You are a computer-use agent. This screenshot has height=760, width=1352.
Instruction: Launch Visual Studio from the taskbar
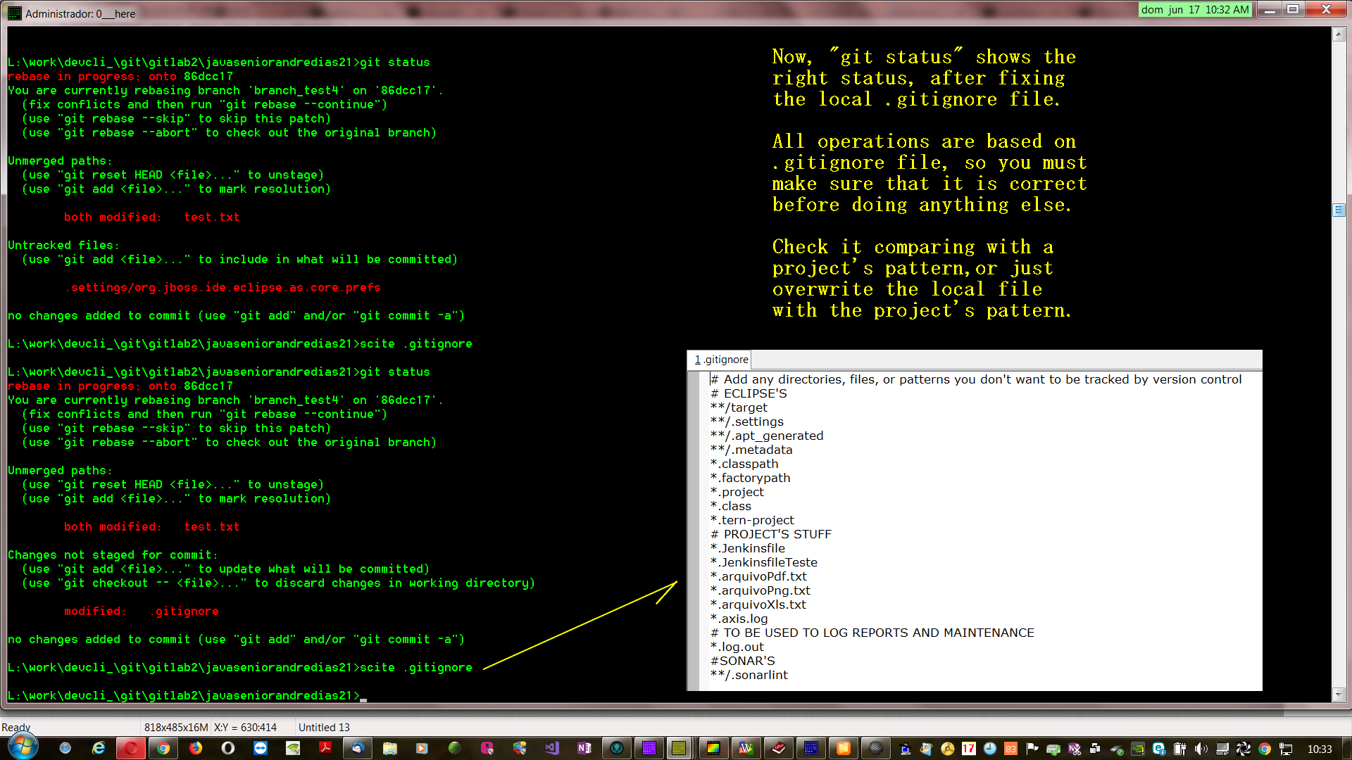(x=552, y=748)
